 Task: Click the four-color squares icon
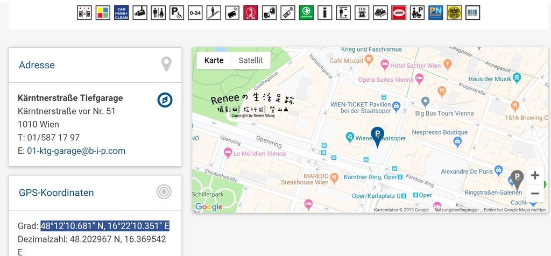[x=103, y=13]
